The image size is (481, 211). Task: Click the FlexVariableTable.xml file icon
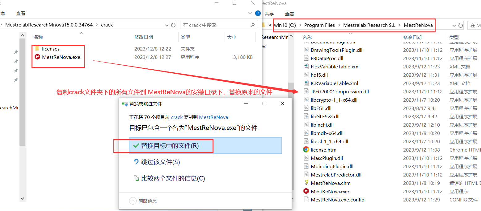pos(306,67)
